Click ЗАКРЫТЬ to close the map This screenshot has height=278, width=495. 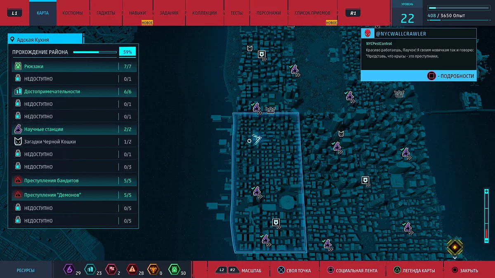(x=465, y=271)
